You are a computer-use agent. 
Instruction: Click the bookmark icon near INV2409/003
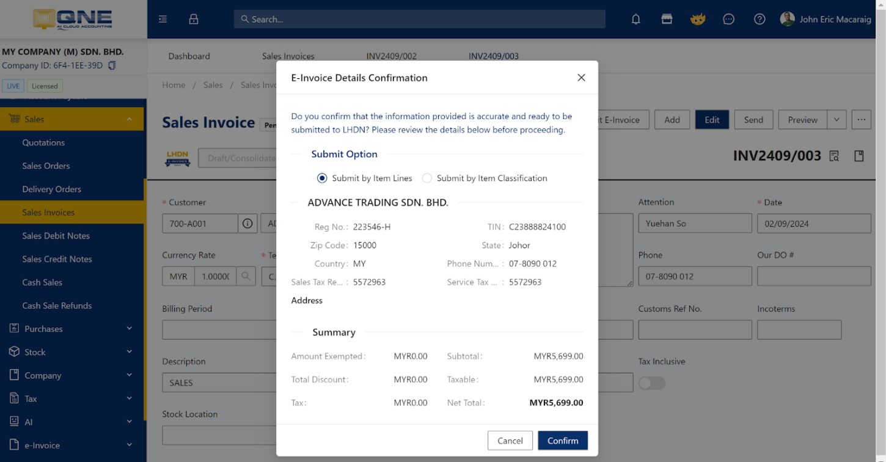click(859, 156)
